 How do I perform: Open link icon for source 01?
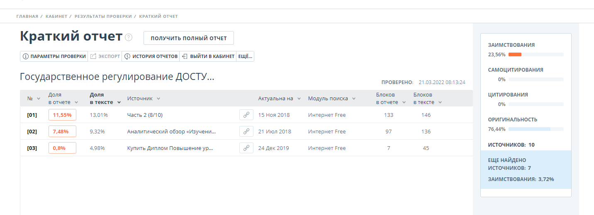click(x=246, y=115)
